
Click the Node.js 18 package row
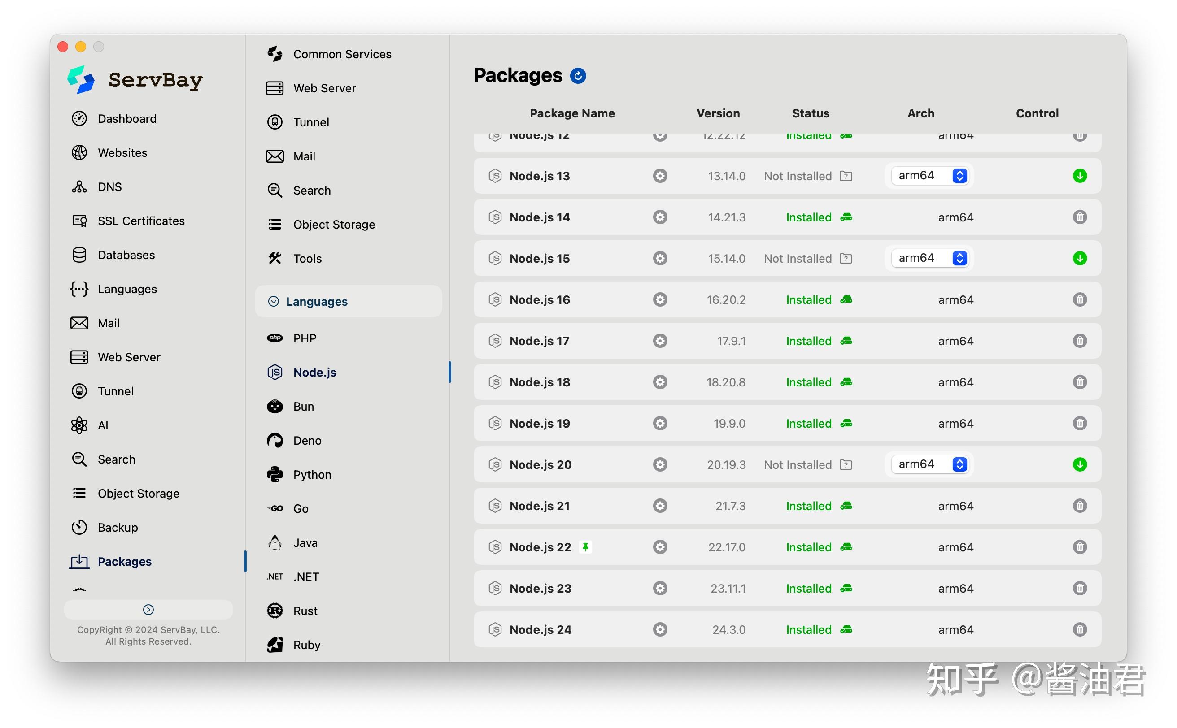pos(540,382)
